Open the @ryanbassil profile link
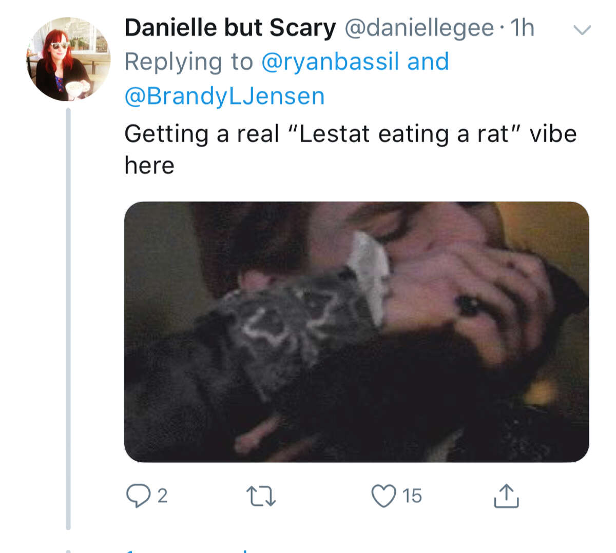Screen dimensions: 616x553 point(330,62)
